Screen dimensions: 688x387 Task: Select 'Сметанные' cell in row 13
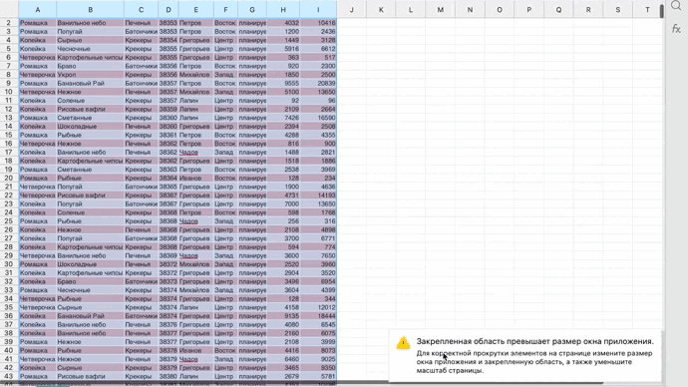coord(90,118)
